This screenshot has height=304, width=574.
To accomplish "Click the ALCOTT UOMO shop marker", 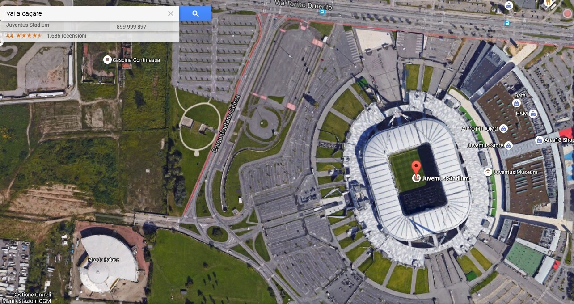I will pyautogui.click(x=503, y=129).
